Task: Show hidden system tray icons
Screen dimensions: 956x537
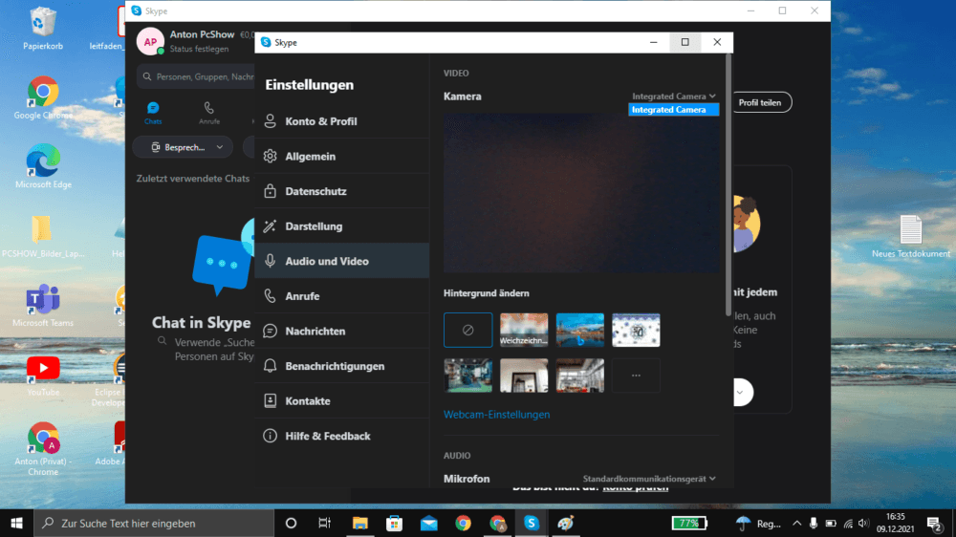Action: click(x=797, y=523)
